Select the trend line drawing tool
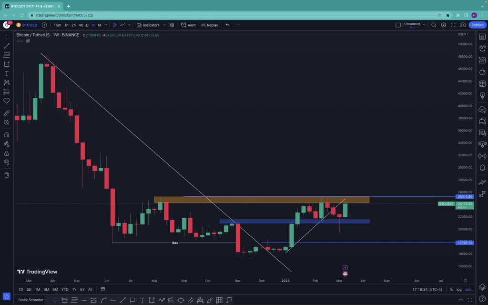 coord(7,46)
